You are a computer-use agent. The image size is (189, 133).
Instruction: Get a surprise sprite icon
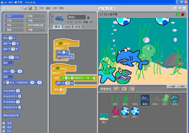(x=132, y=89)
